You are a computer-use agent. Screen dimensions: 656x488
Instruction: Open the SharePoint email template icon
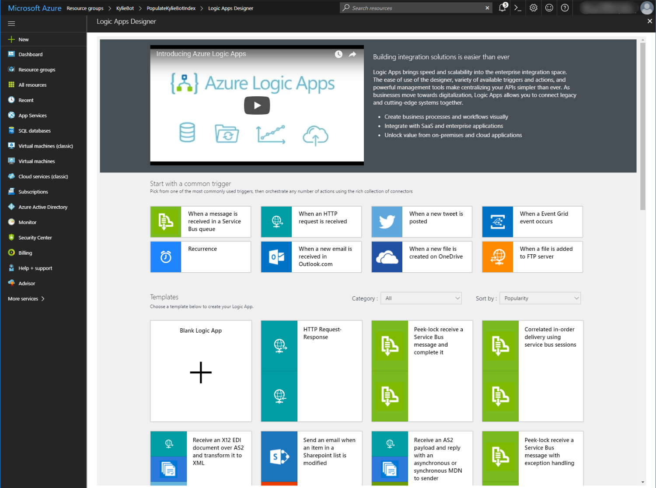point(279,457)
